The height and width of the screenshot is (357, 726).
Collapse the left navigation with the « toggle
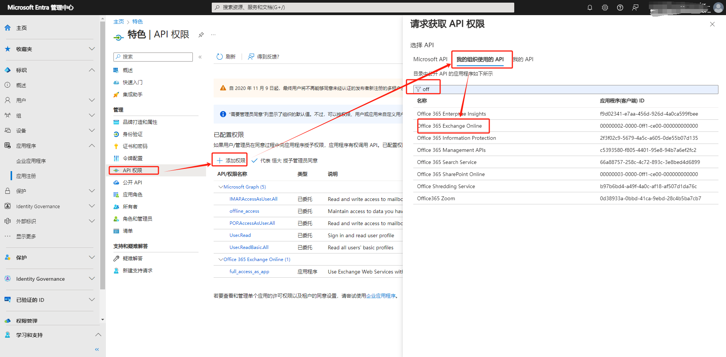pos(96,349)
